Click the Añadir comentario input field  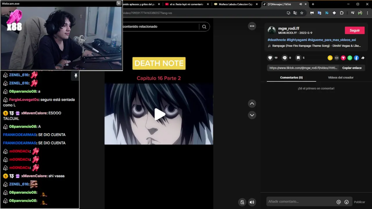300,202
